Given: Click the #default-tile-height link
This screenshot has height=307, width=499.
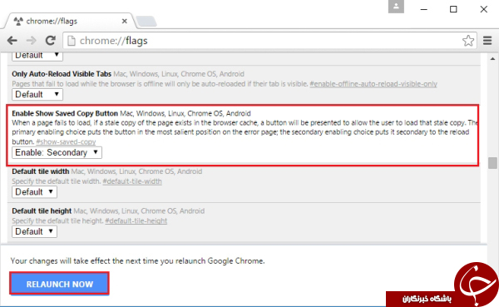Looking at the screenshot, I should pos(136,220).
